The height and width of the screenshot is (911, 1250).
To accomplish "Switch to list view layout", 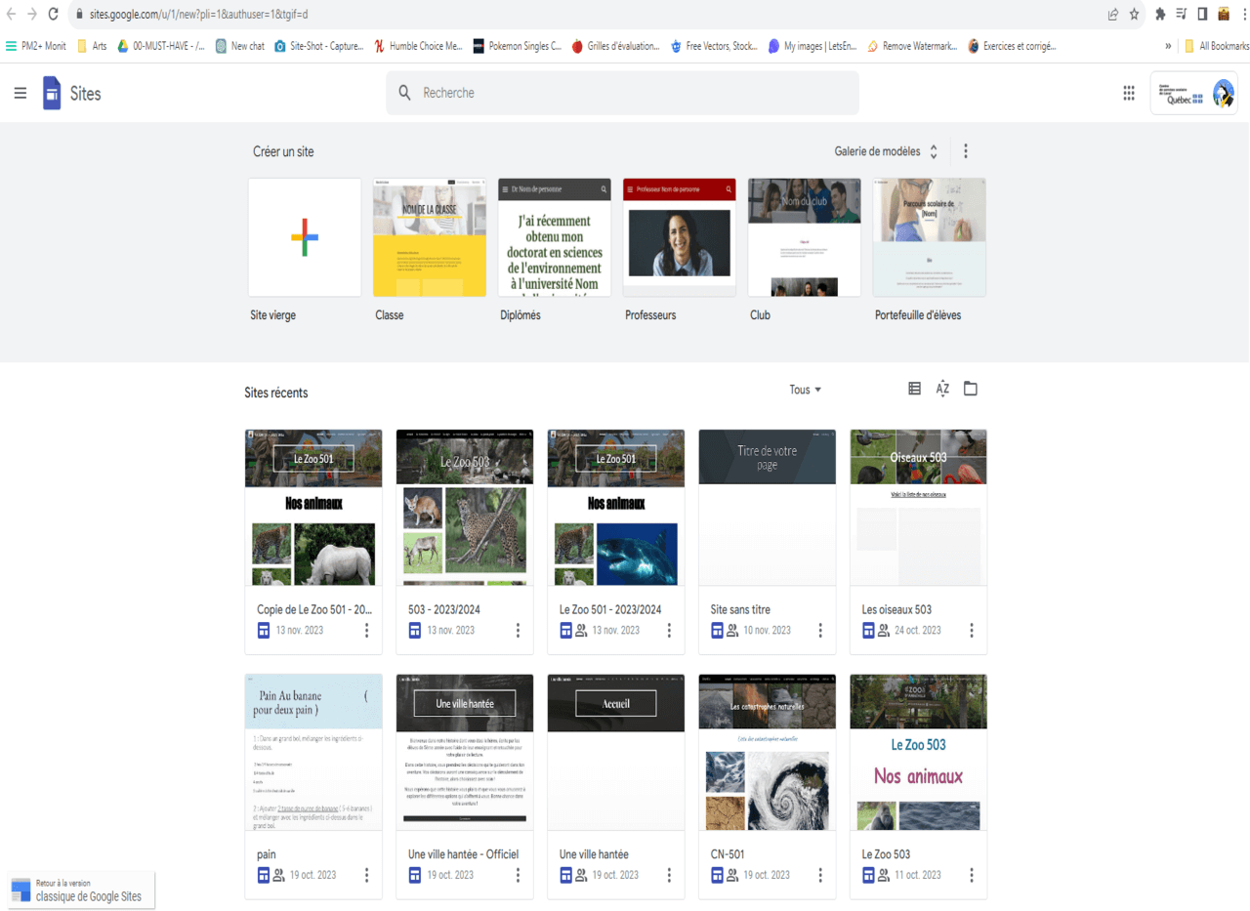I will click(915, 389).
